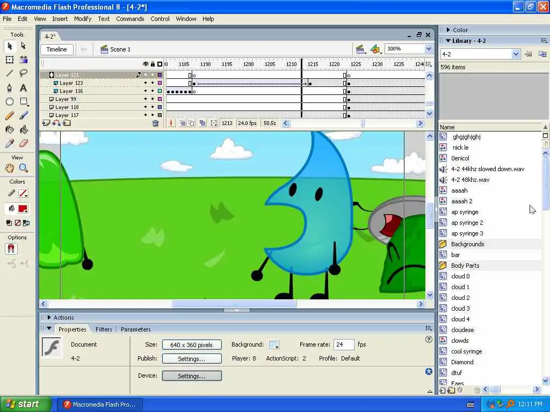Switch to the Parameters tab
550x412 pixels.
tap(136, 329)
